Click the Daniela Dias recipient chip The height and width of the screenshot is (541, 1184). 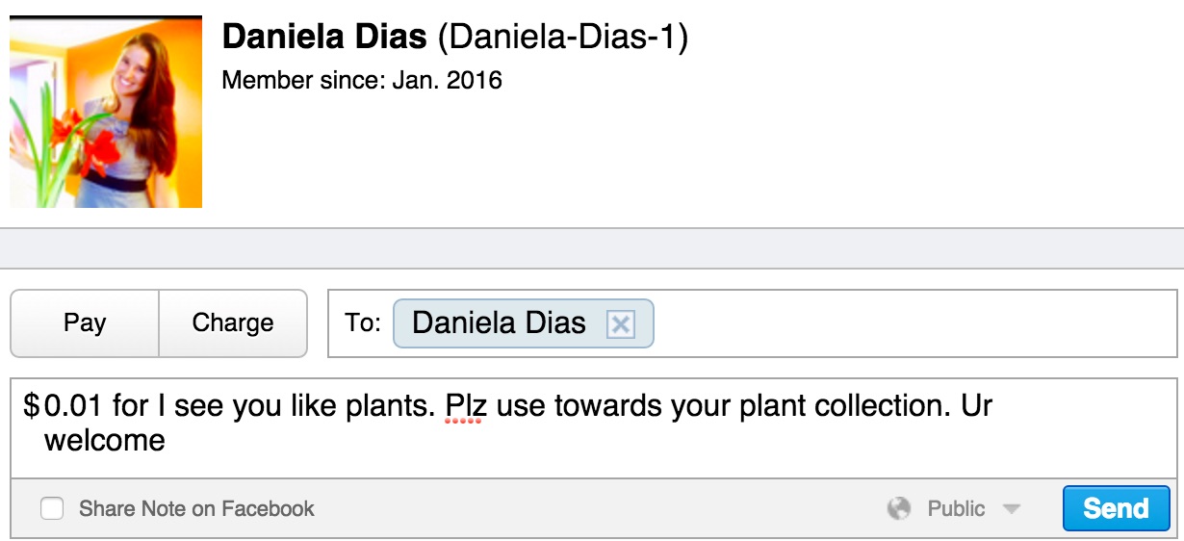(x=499, y=323)
